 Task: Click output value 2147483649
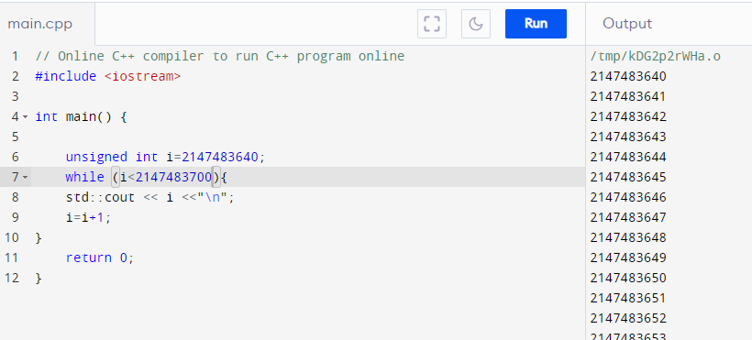click(628, 258)
